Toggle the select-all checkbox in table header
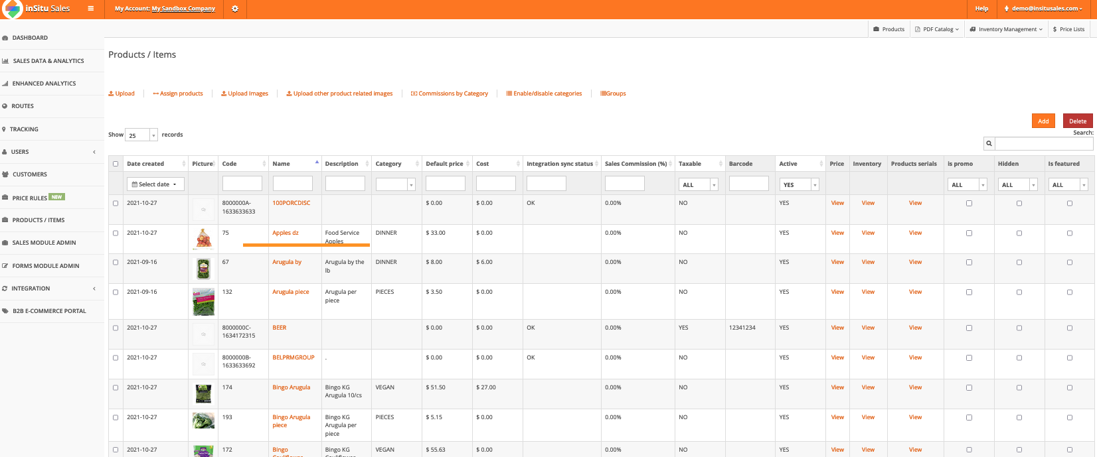The height and width of the screenshot is (457, 1097). [116, 164]
